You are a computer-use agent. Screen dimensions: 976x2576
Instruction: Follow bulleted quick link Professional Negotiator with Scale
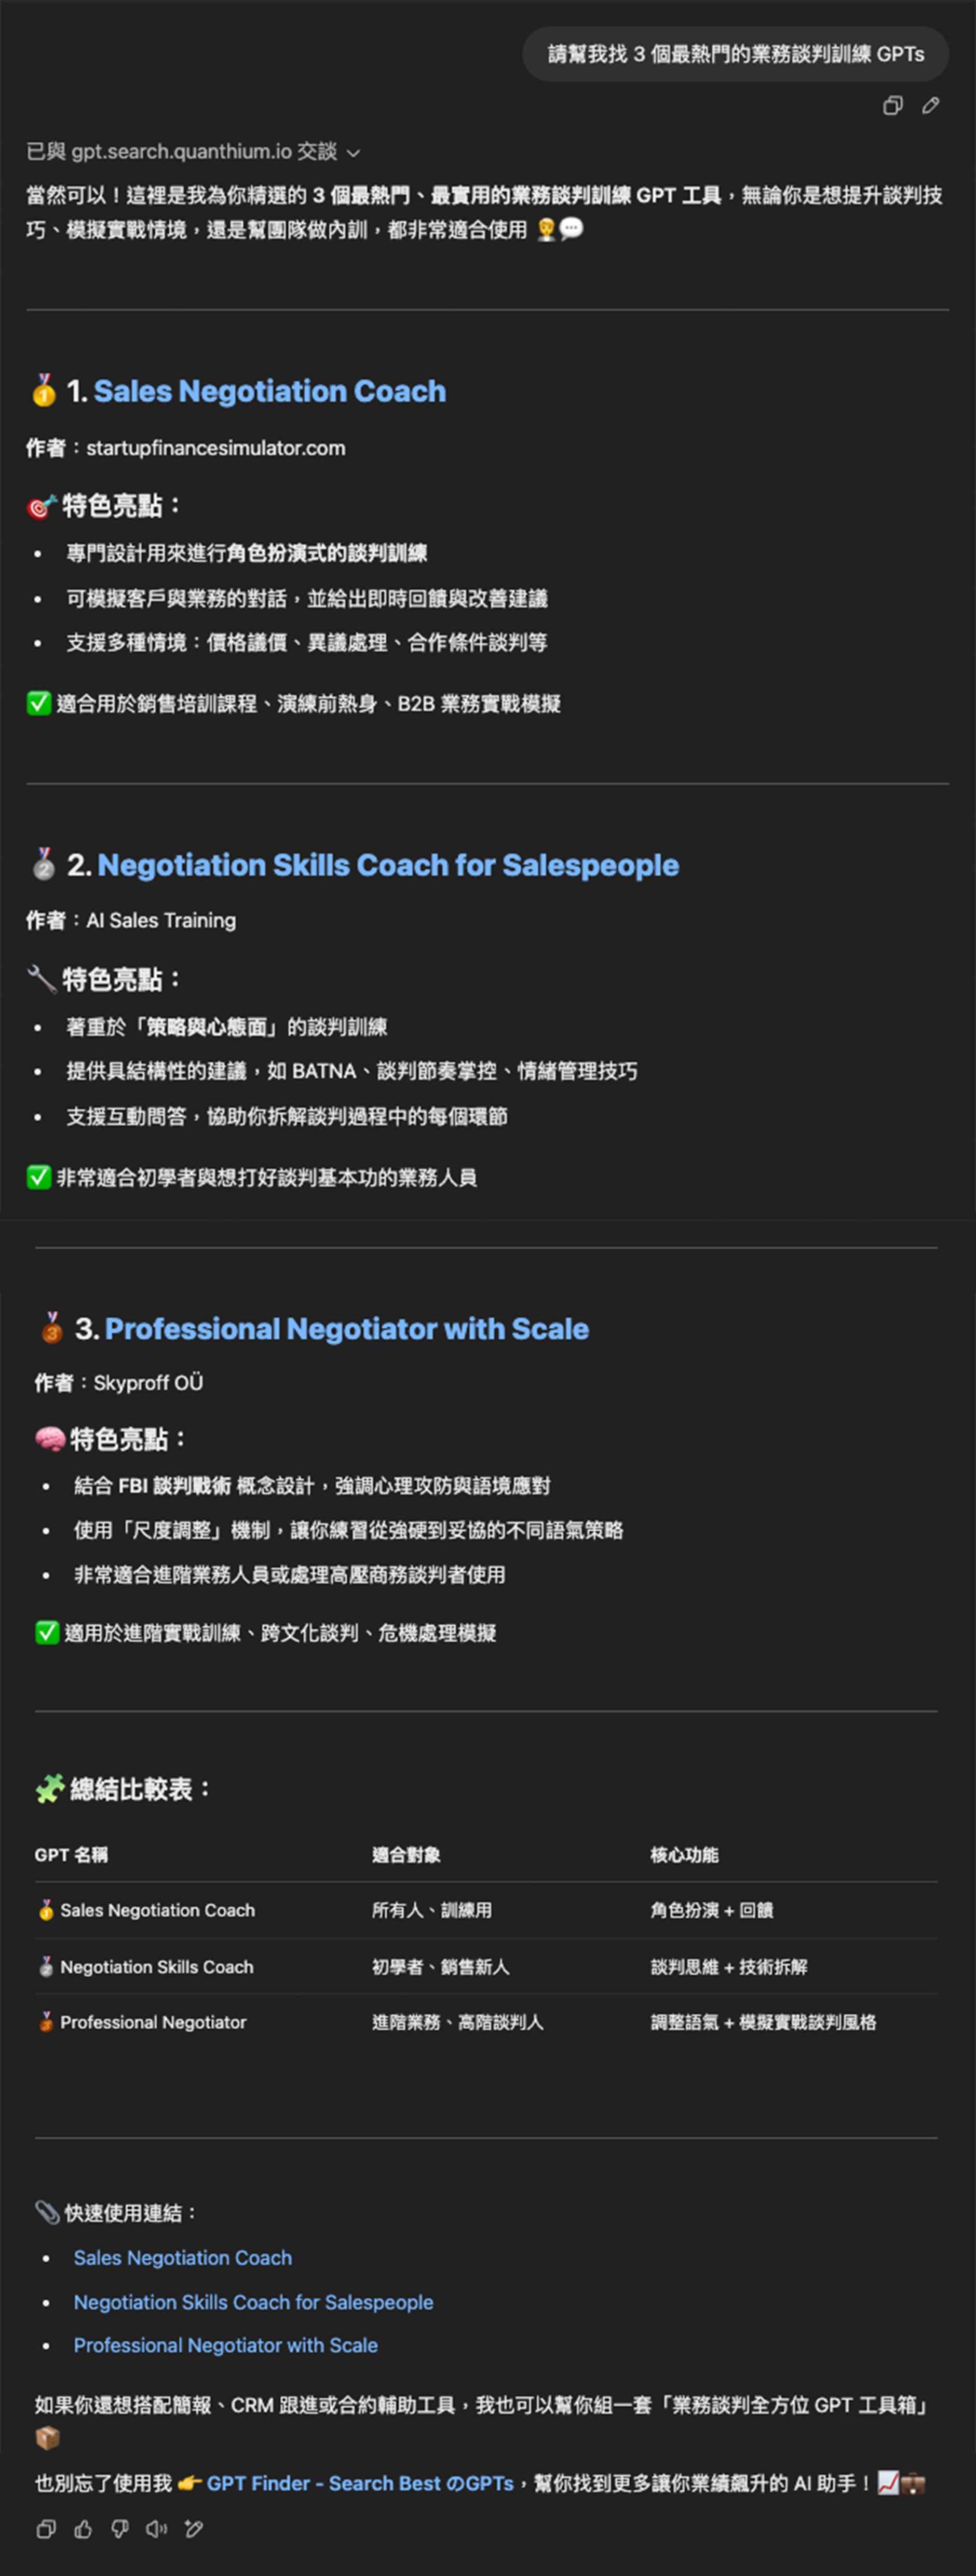click(226, 2345)
